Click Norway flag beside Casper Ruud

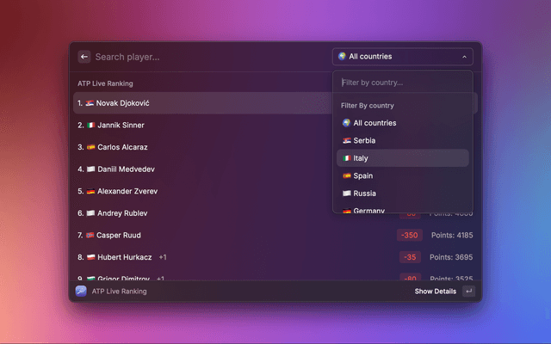coord(90,235)
